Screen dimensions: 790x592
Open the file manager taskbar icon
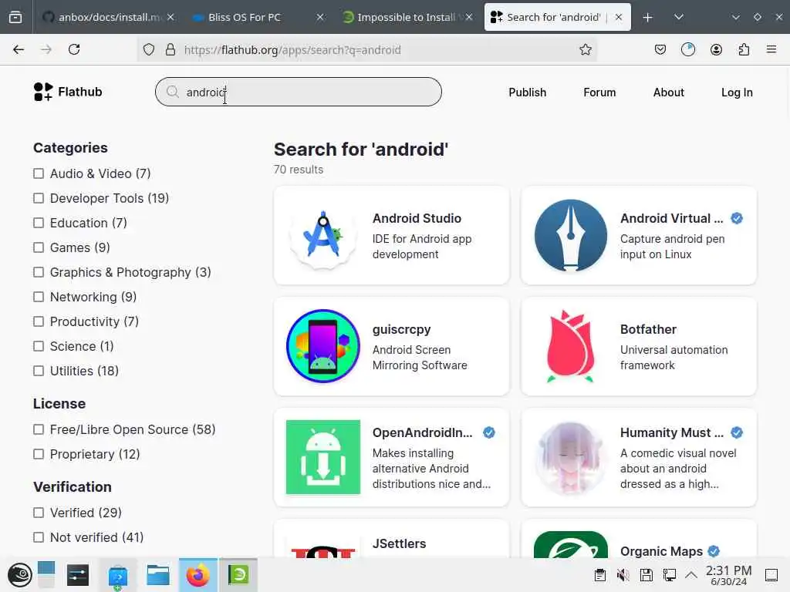[157, 575]
